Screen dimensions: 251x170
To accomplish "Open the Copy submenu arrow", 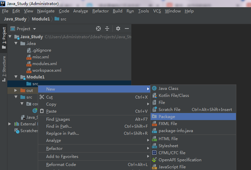I will point(148,104).
